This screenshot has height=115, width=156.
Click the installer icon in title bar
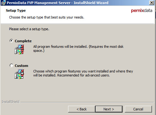tap(3, 3)
